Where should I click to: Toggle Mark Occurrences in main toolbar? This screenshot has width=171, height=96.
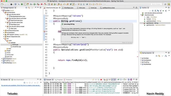(73, 4)
